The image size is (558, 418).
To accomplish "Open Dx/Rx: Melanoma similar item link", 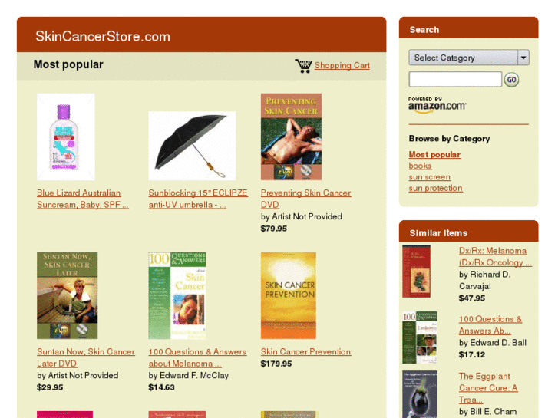I will pos(495,256).
